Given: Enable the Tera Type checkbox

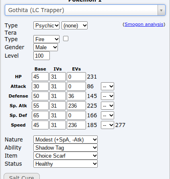Looking at the screenshot, I should 66,39.
